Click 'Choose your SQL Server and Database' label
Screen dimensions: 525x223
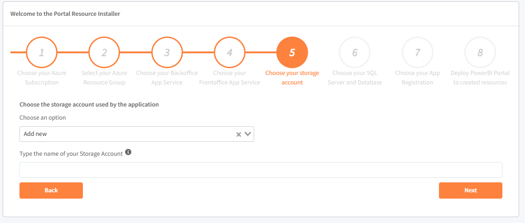pyautogui.click(x=355, y=78)
